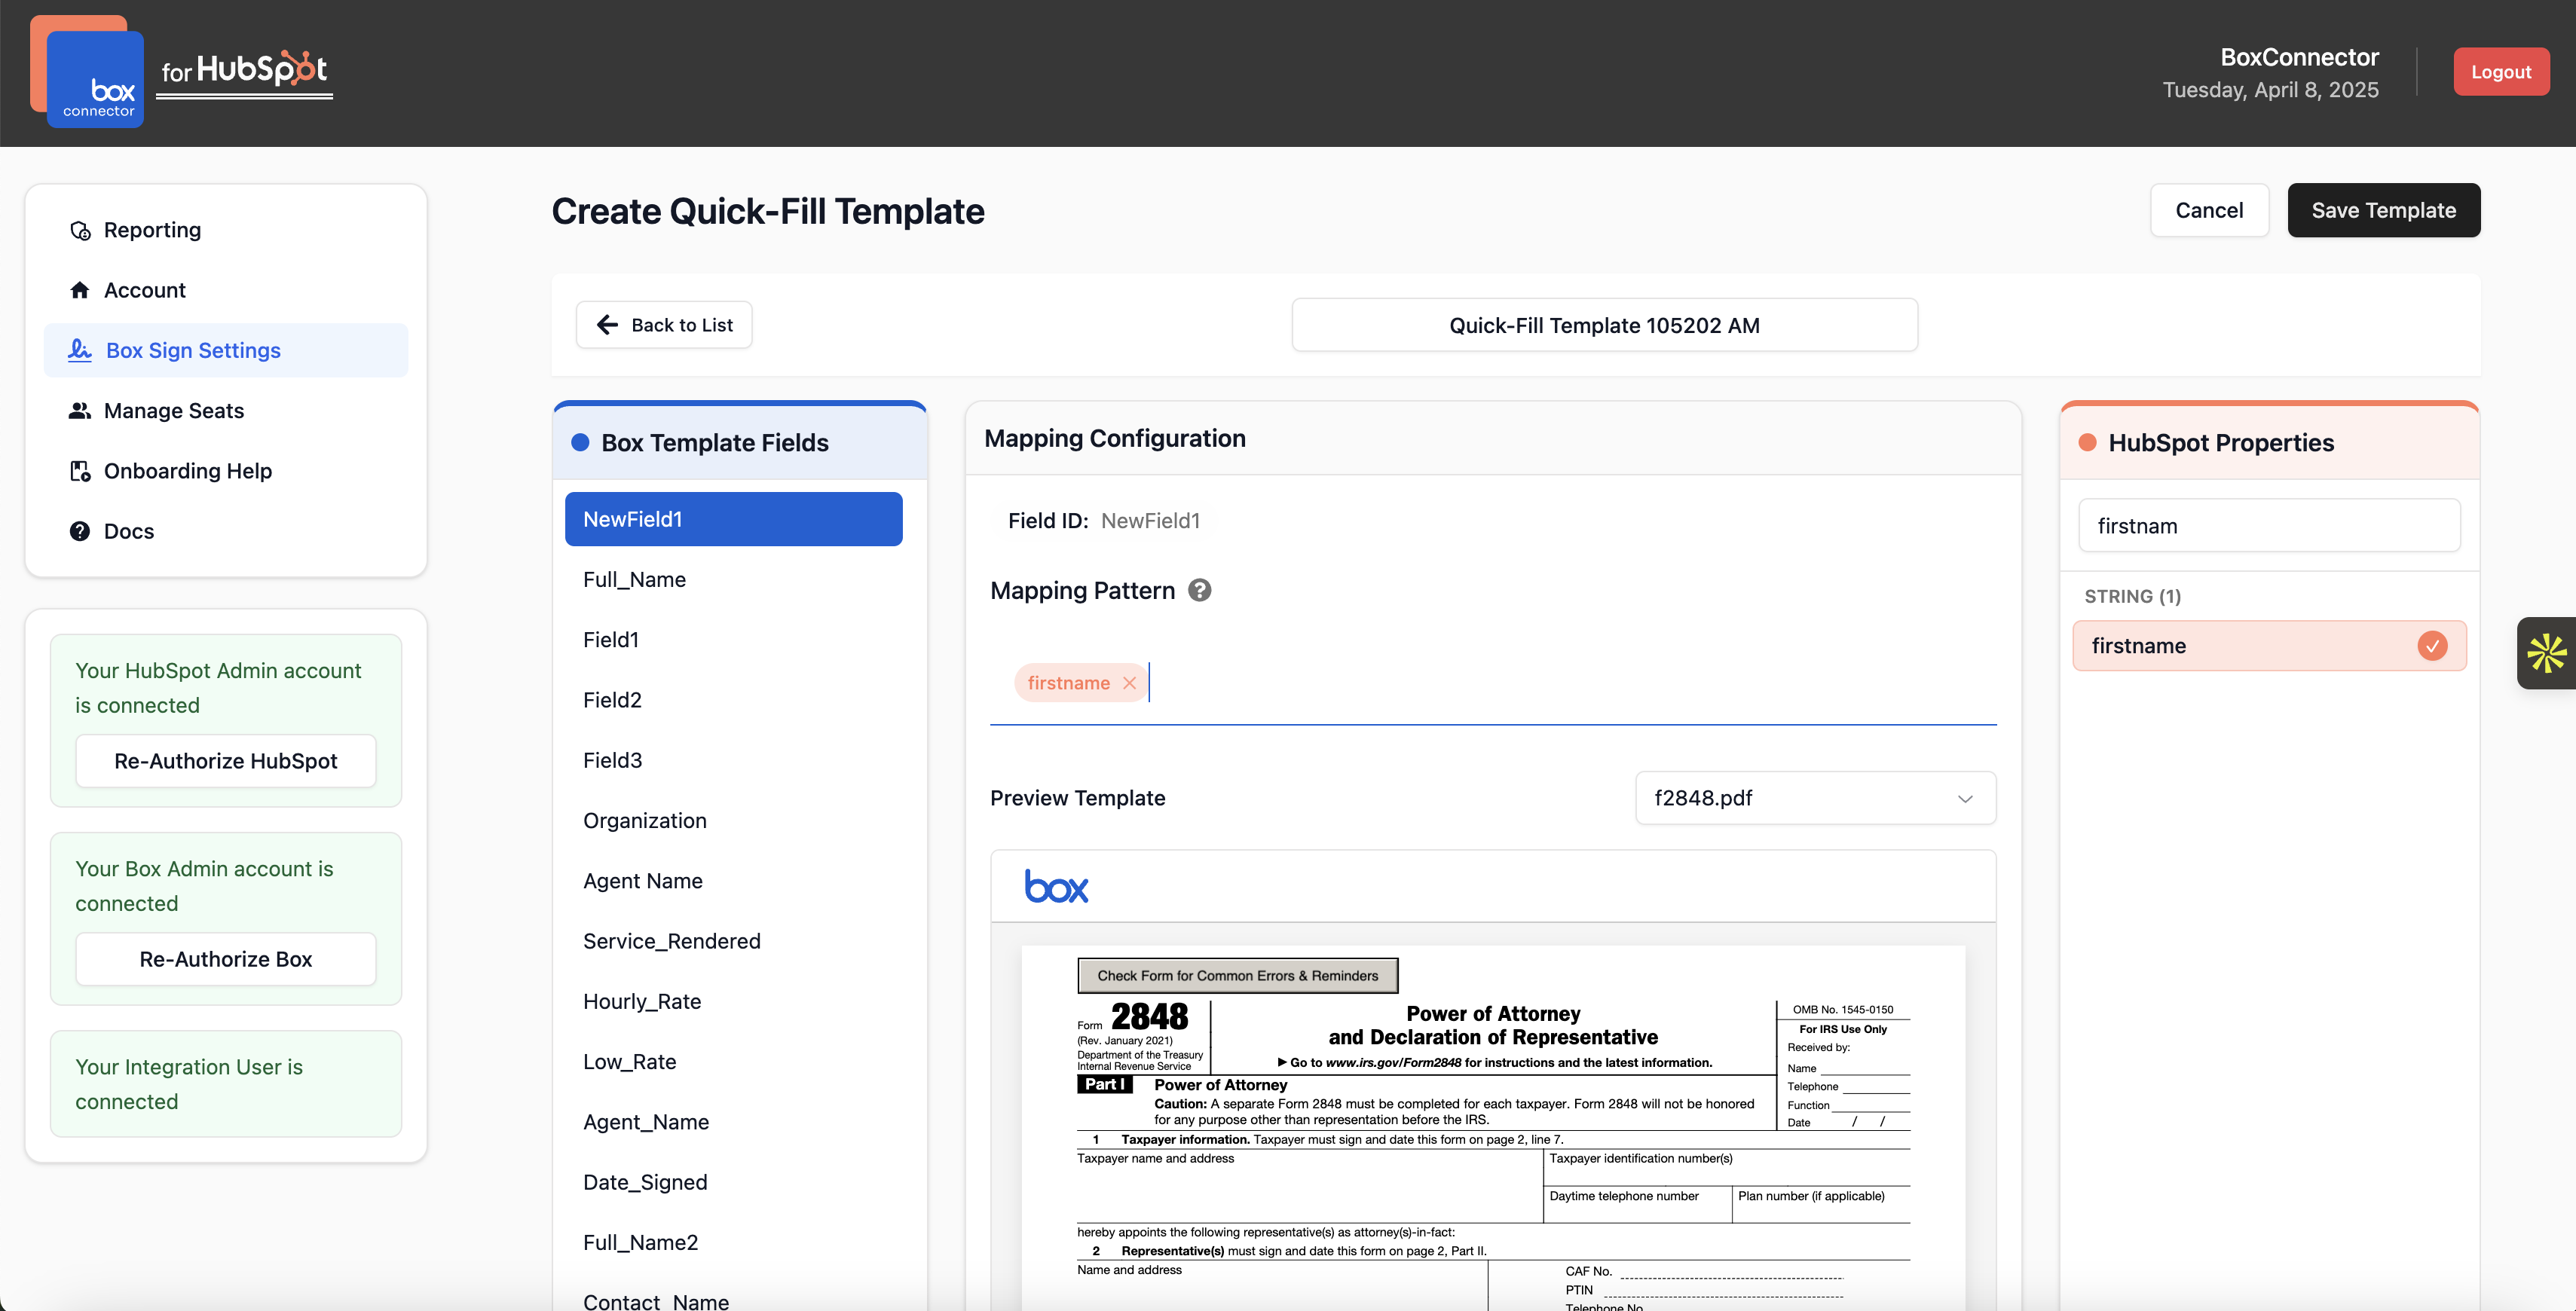Click the Docs question mark icon
This screenshot has width=2576, height=1311.
pyautogui.click(x=80, y=531)
